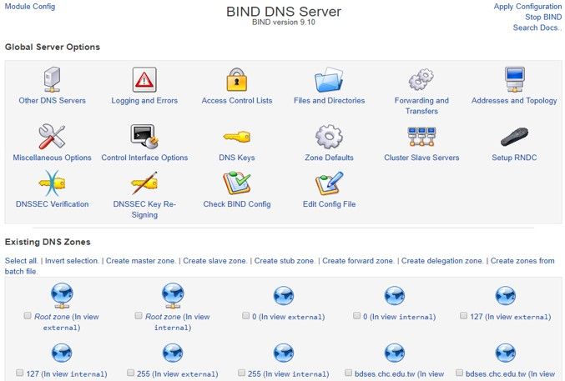565x381 pixels.
Task: Tick the Root zone external view checkbox
Action: coord(28,316)
